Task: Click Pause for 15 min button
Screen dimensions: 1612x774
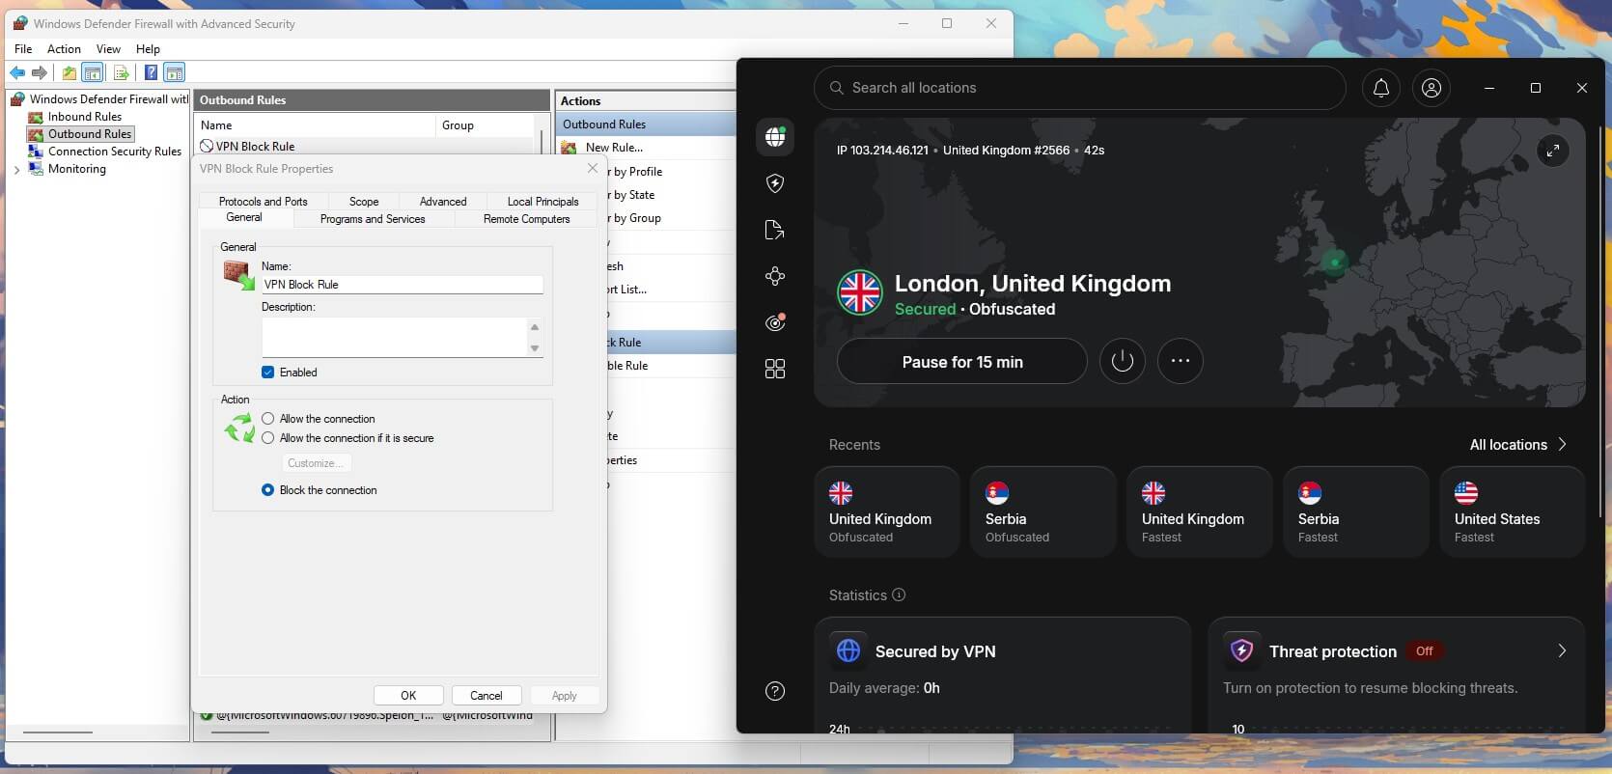Action: point(962,361)
